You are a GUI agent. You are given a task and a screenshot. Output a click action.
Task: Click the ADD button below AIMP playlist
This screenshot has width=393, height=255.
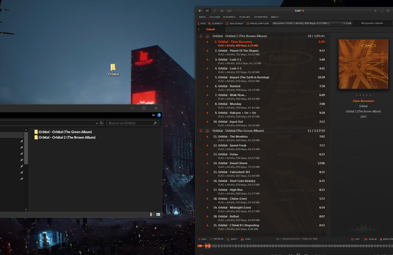click(202, 239)
